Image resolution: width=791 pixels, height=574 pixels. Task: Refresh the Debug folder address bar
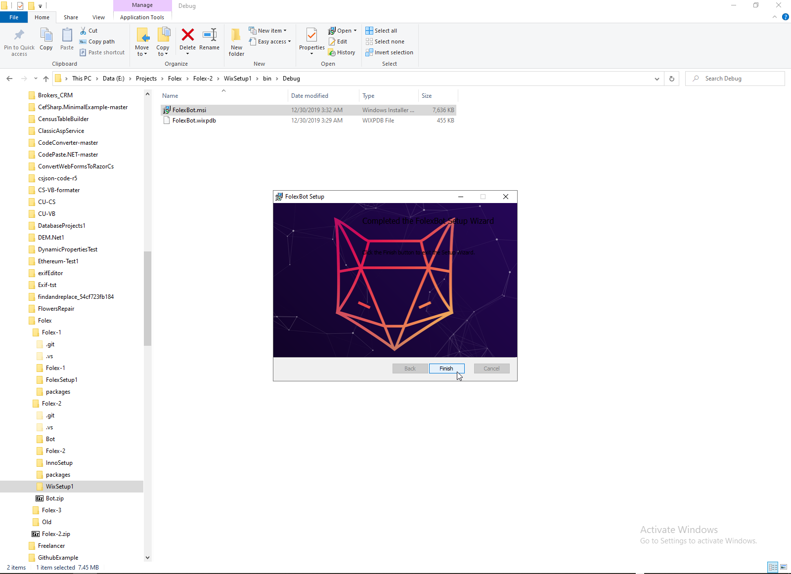tap(671, 79)
